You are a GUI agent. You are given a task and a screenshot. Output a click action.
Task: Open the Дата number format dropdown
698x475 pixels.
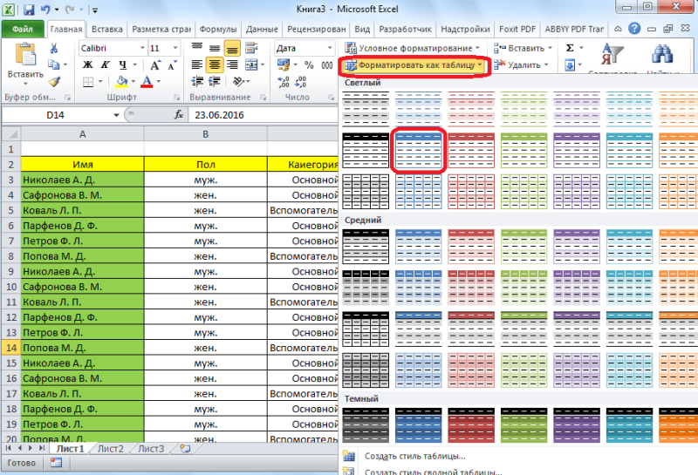pos(330,48)
